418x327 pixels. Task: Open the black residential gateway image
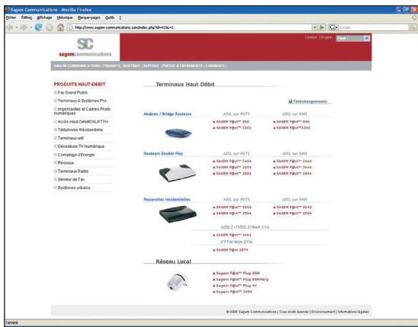coord(178,214)
